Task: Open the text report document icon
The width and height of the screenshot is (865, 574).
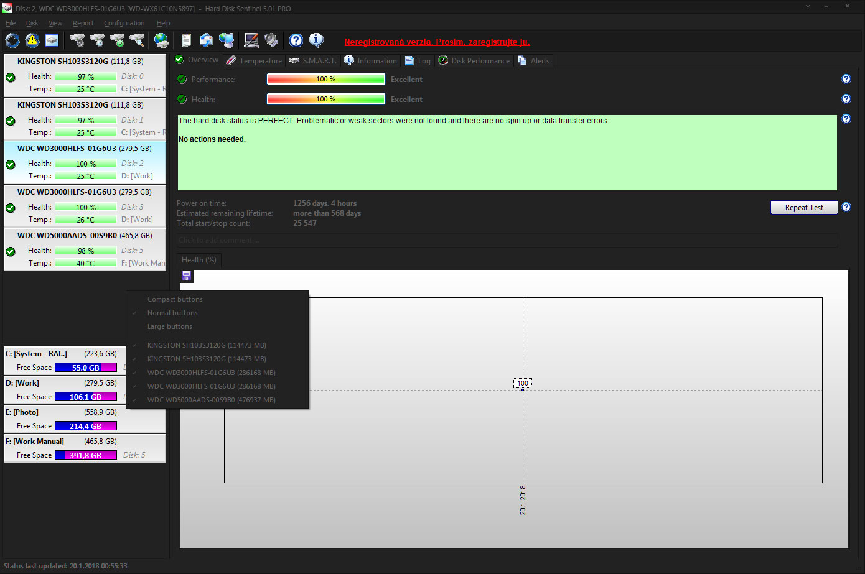Action: tap(186, 40)
